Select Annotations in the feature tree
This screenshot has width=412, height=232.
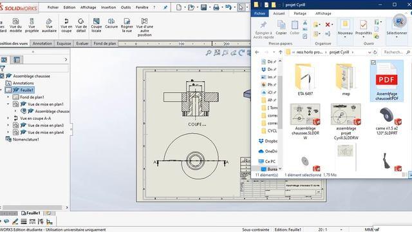[x=23, y=83]
